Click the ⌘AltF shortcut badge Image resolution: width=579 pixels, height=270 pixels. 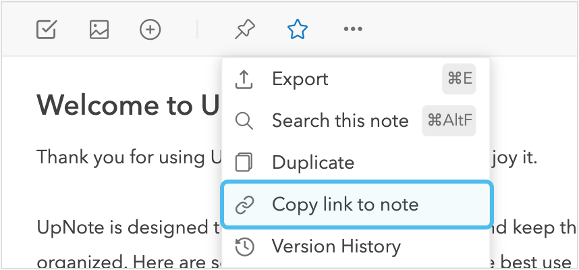[x=449, y=121]
